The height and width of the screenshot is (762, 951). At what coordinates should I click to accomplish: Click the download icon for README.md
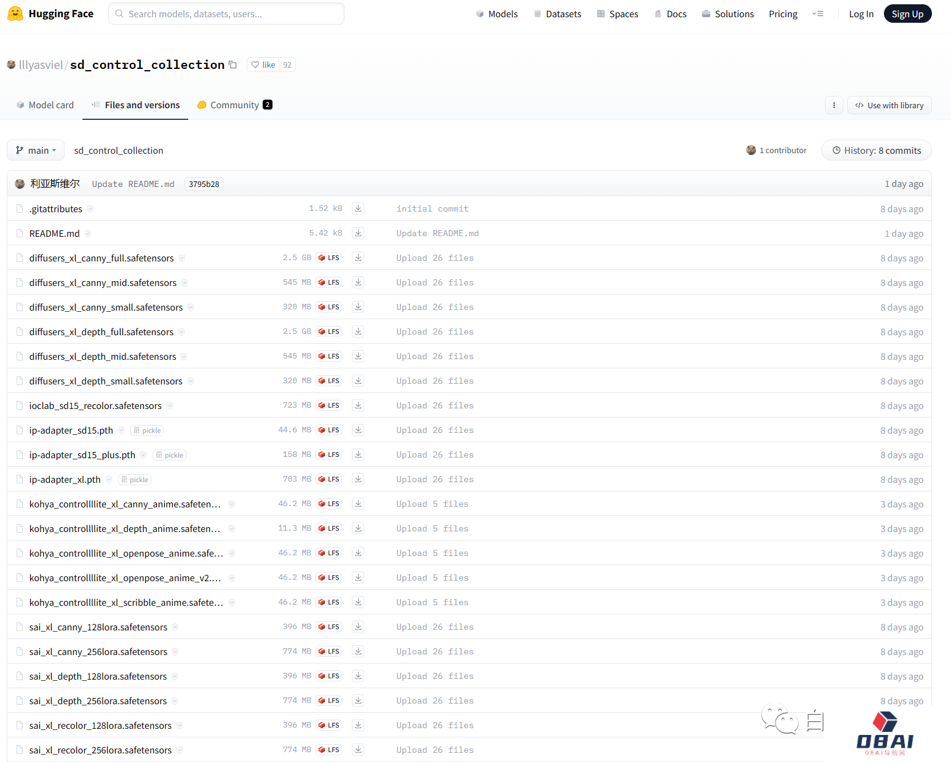(x=358, y=233)
